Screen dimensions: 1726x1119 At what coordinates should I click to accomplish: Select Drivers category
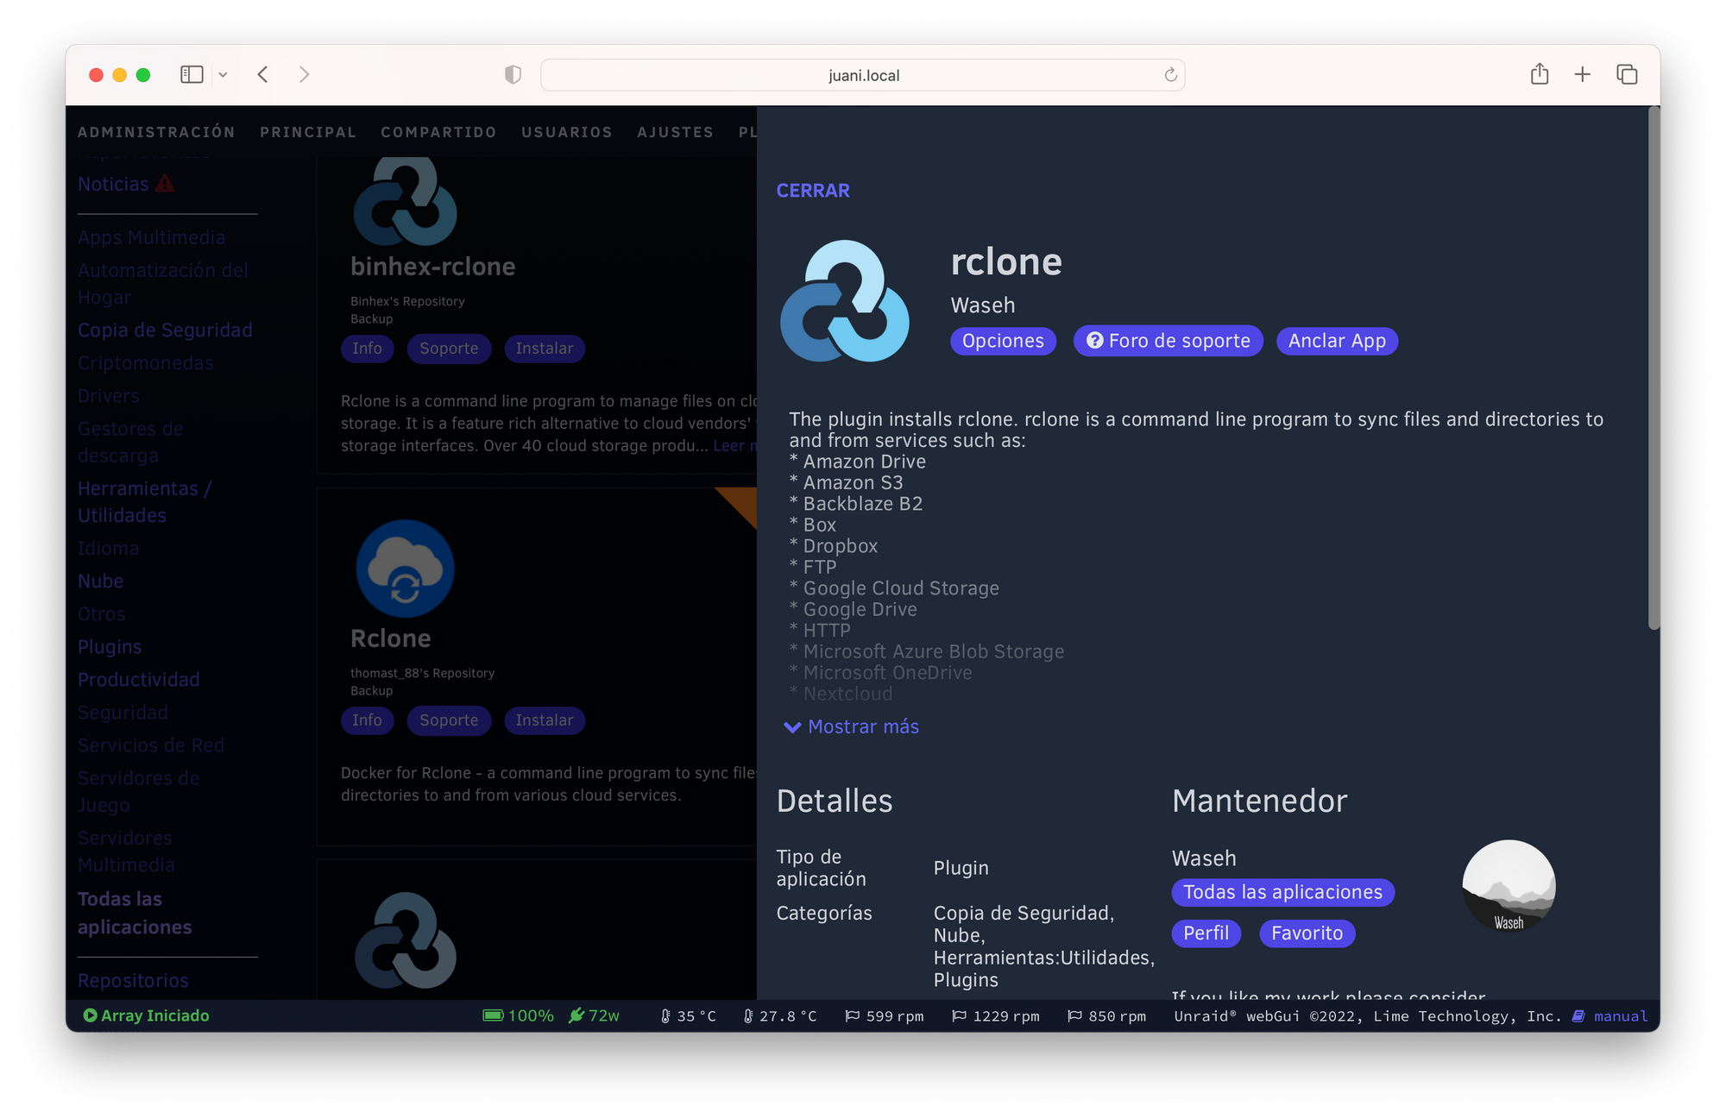108,395
